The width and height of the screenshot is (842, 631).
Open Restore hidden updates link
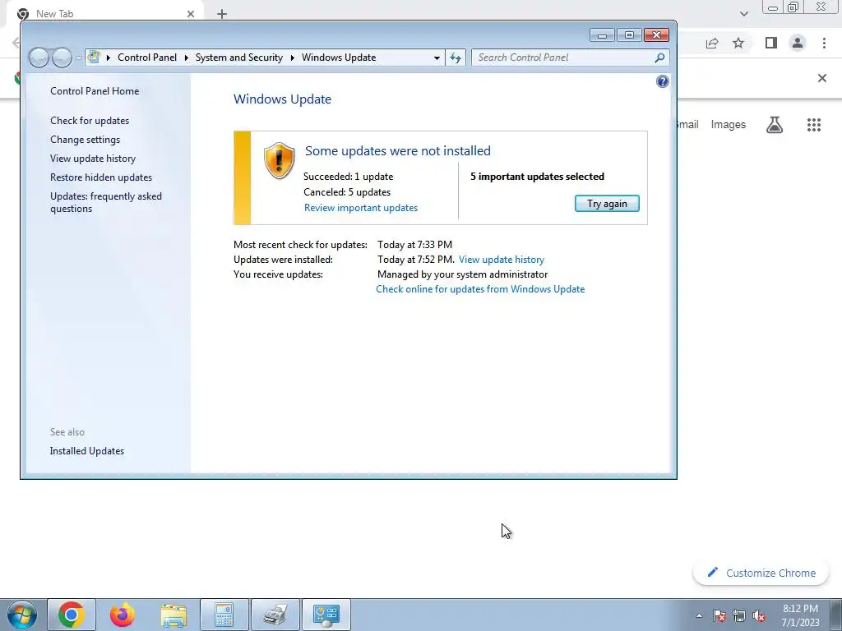[101, 177]
